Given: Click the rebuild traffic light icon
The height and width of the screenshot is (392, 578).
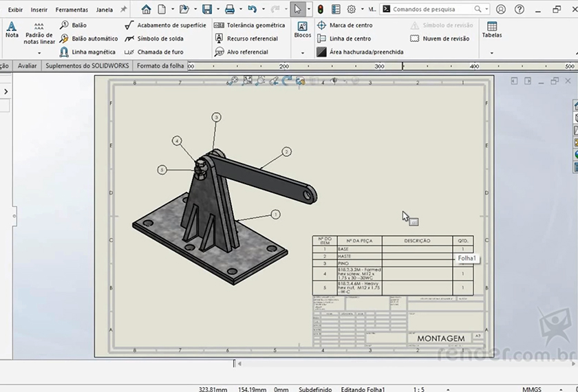Looking at the screenshot, I should tap(320, 10).
